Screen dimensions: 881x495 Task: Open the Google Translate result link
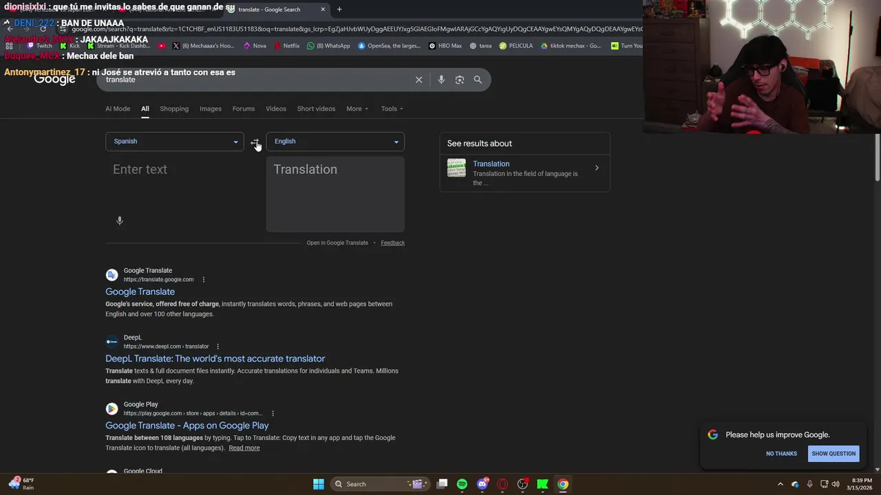click(x=140, y=291)
